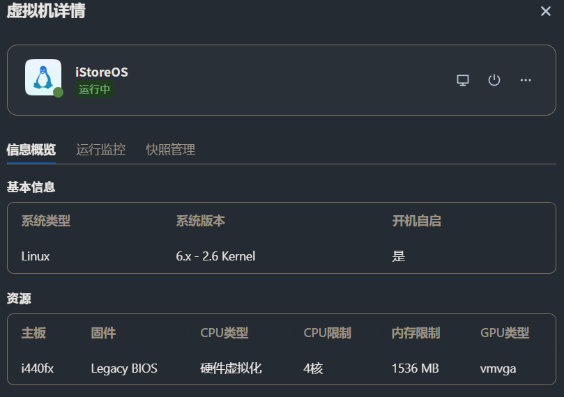The height and width of the screenshot is (397, 564).
Task: Click the 硬件虚拟化 CPU type value
Action: coord(231,368)
